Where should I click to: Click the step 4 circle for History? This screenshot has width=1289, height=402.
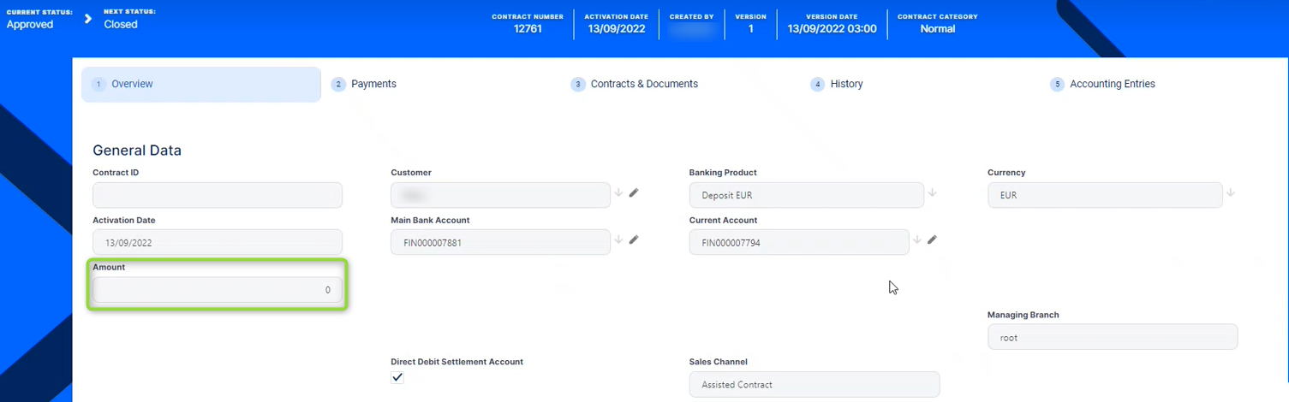(x=818, y=85)
